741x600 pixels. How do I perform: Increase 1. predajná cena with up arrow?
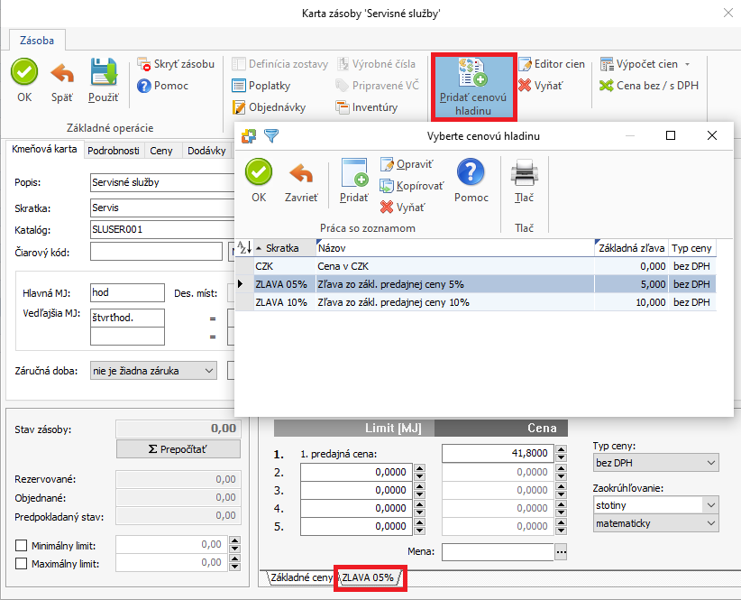[561, 448]
